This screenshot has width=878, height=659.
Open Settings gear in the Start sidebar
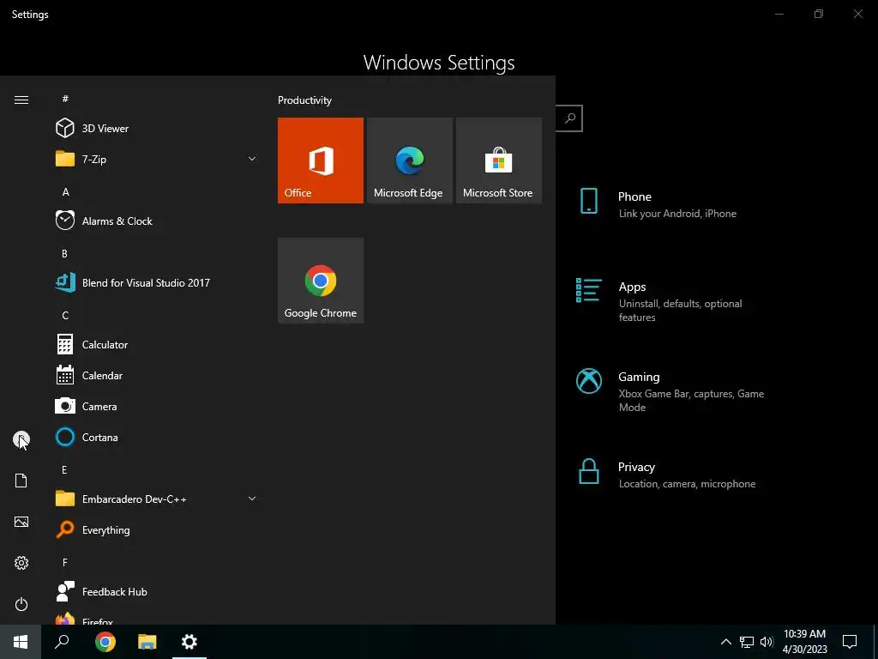coord(21,563)
